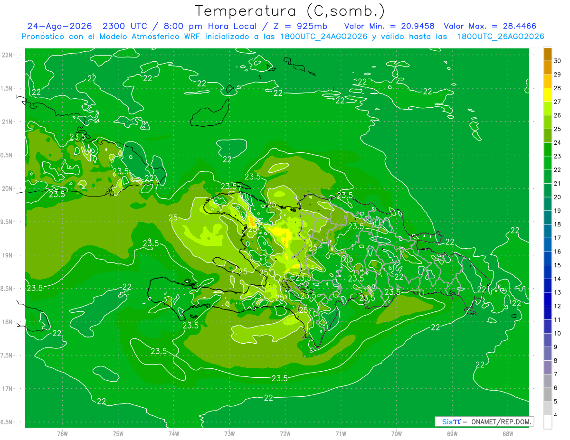The width and height of the screenshot is (570, 440).
Task: Click the legend value "15" on the color bar
Action: pyautogui.click(x=558, y=265)
